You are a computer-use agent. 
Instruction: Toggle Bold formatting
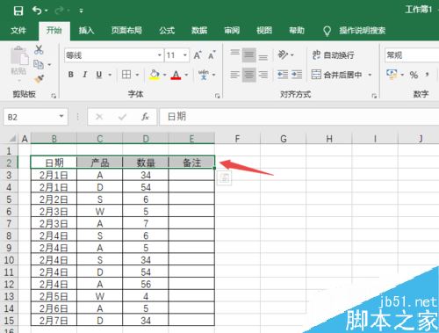(71, 75)
